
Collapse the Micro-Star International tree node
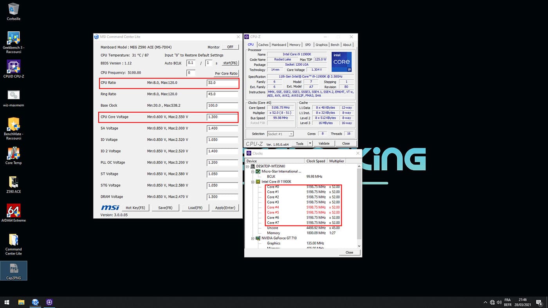click(252, 171)
